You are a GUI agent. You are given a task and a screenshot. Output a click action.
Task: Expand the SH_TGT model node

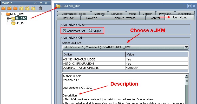8,23
